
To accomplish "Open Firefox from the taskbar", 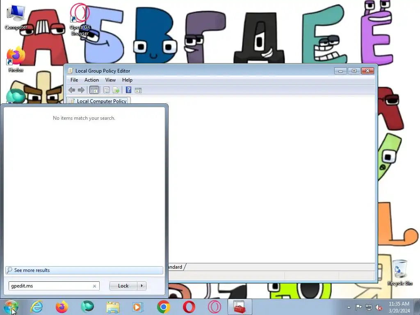I will pyautogui.click(x=62, y=307).
